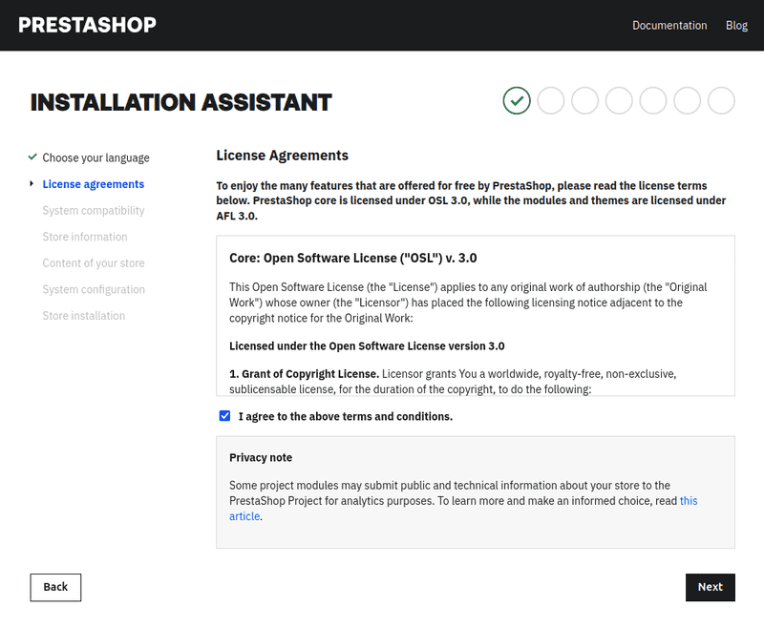Image resolution: width=764 pixels, height=627 pixels.
Task: Select Content of your store step
Action: coord(94,263)
